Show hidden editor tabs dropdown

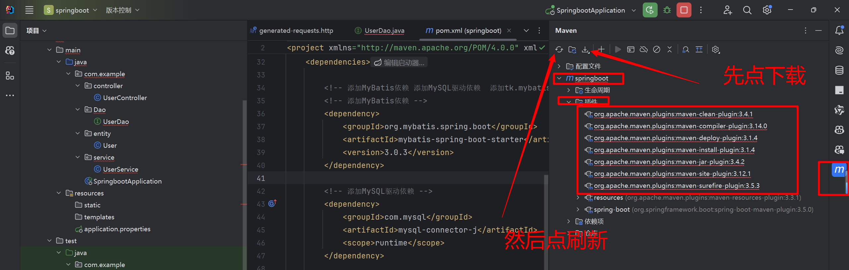(526, 30)
